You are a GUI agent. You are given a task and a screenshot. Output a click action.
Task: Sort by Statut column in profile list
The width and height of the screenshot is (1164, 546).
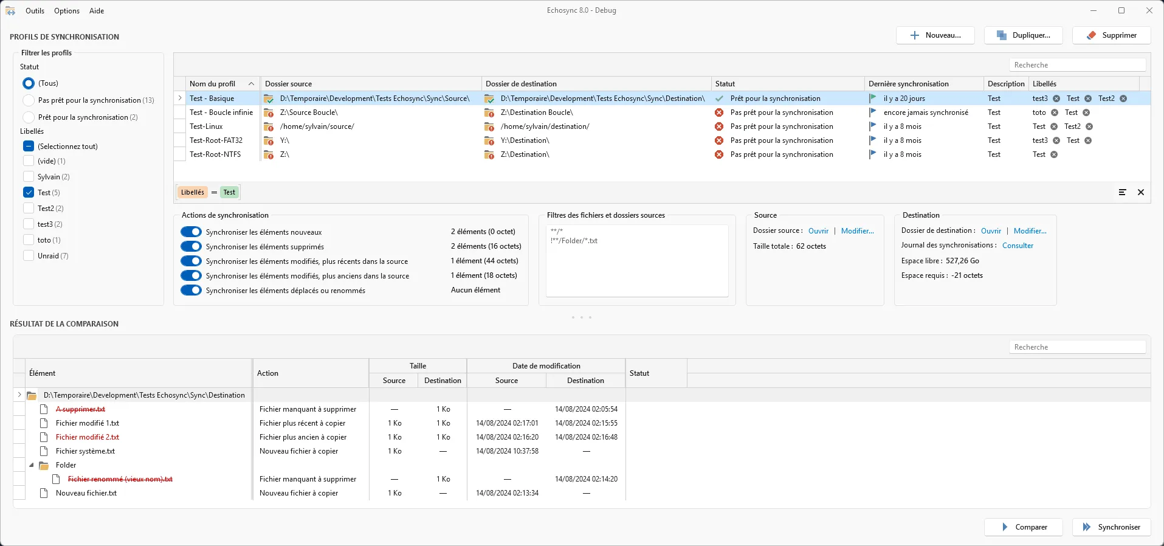pyautogui.click(x=788, y=84)
